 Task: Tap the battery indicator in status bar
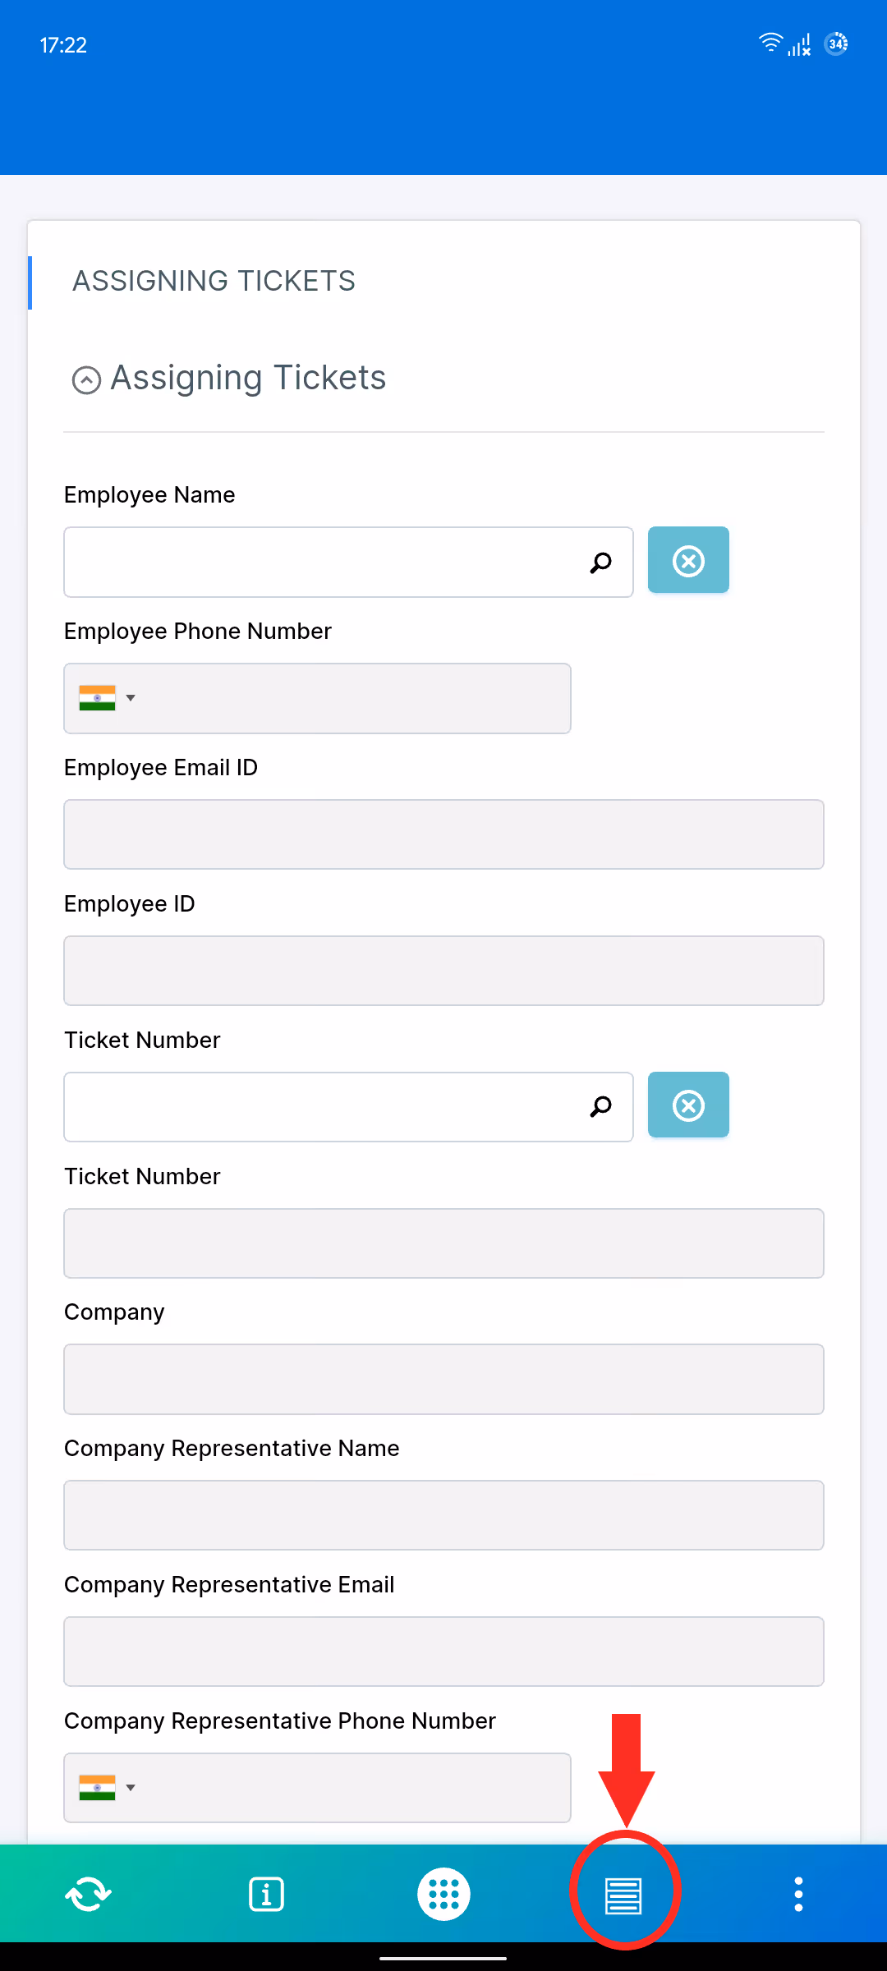836,44
